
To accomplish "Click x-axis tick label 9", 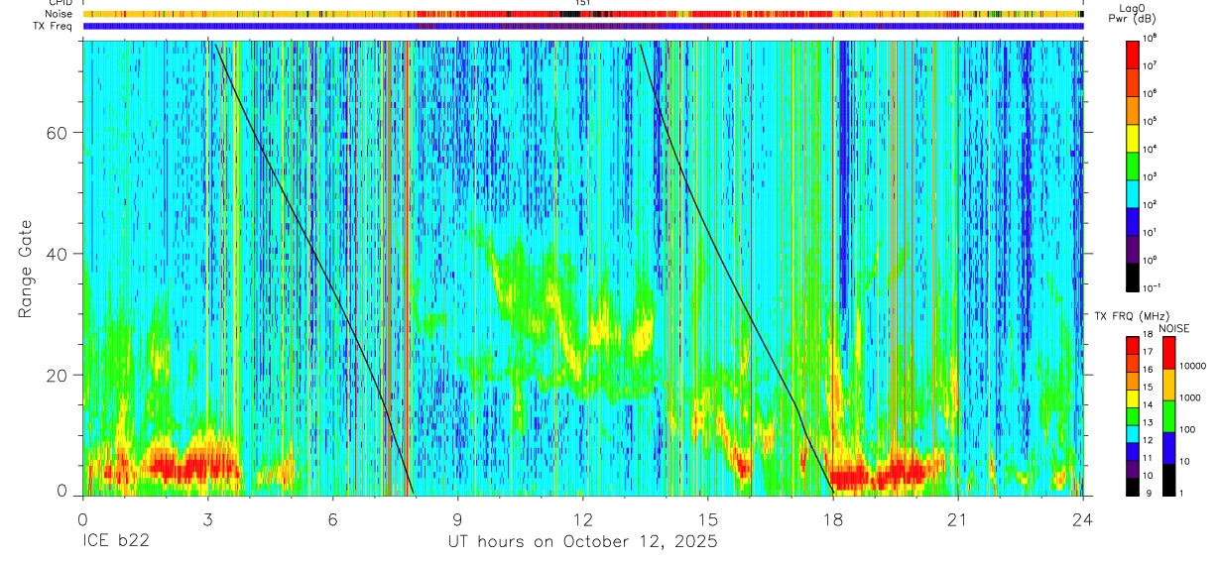I will [457, 519].
